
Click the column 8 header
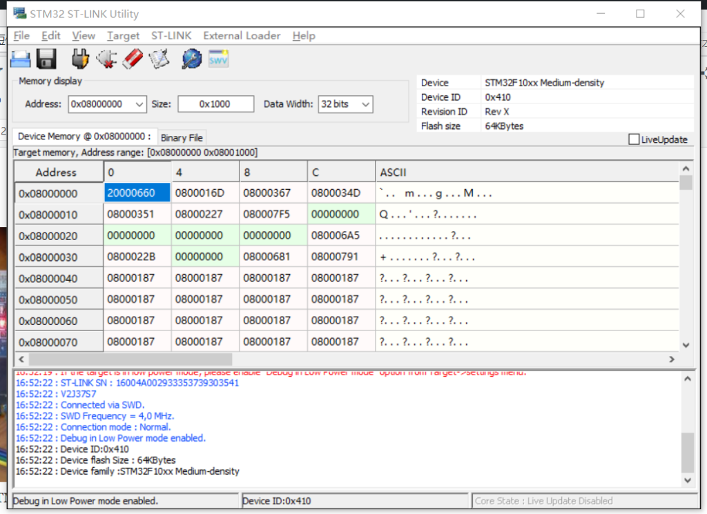click(273, 172)
